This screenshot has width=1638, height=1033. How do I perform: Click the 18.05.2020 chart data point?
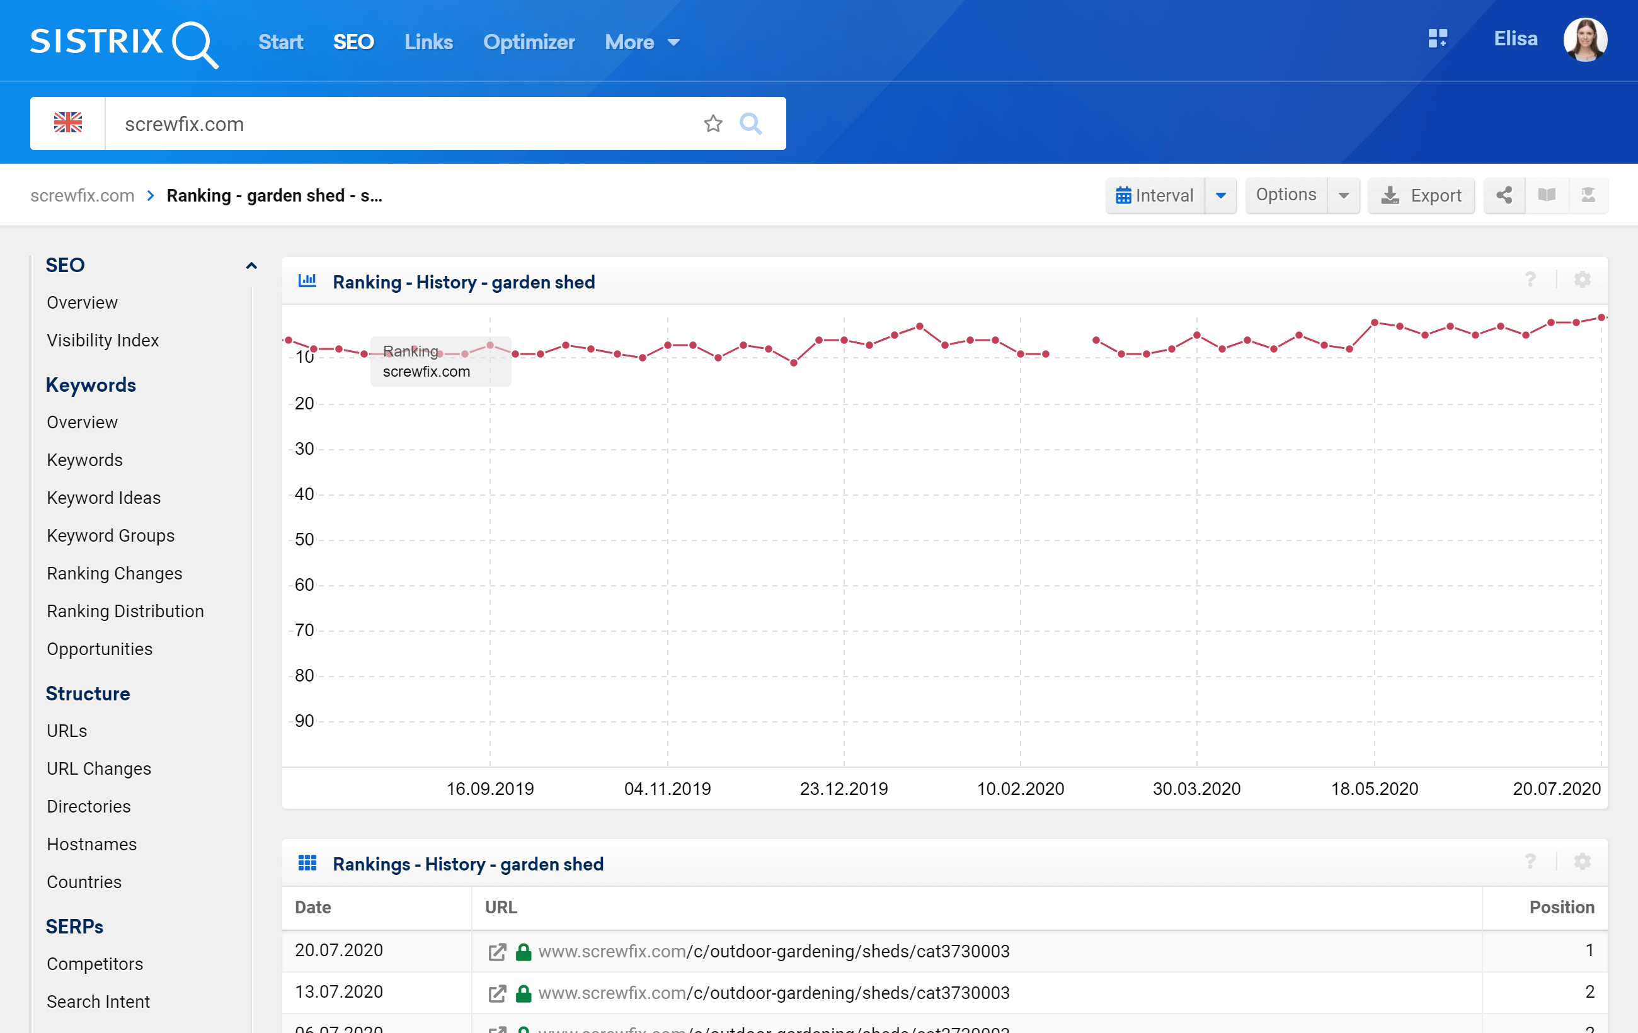[1374, 322]
